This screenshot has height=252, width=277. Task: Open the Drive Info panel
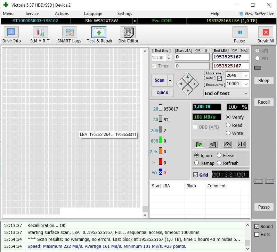(x=11, y=35)
